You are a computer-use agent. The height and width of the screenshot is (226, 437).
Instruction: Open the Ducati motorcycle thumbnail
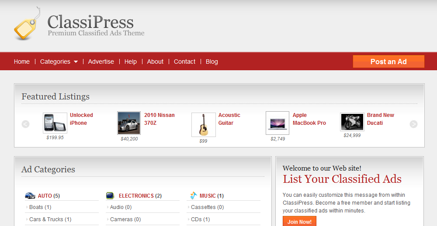(x=352, y=122)
